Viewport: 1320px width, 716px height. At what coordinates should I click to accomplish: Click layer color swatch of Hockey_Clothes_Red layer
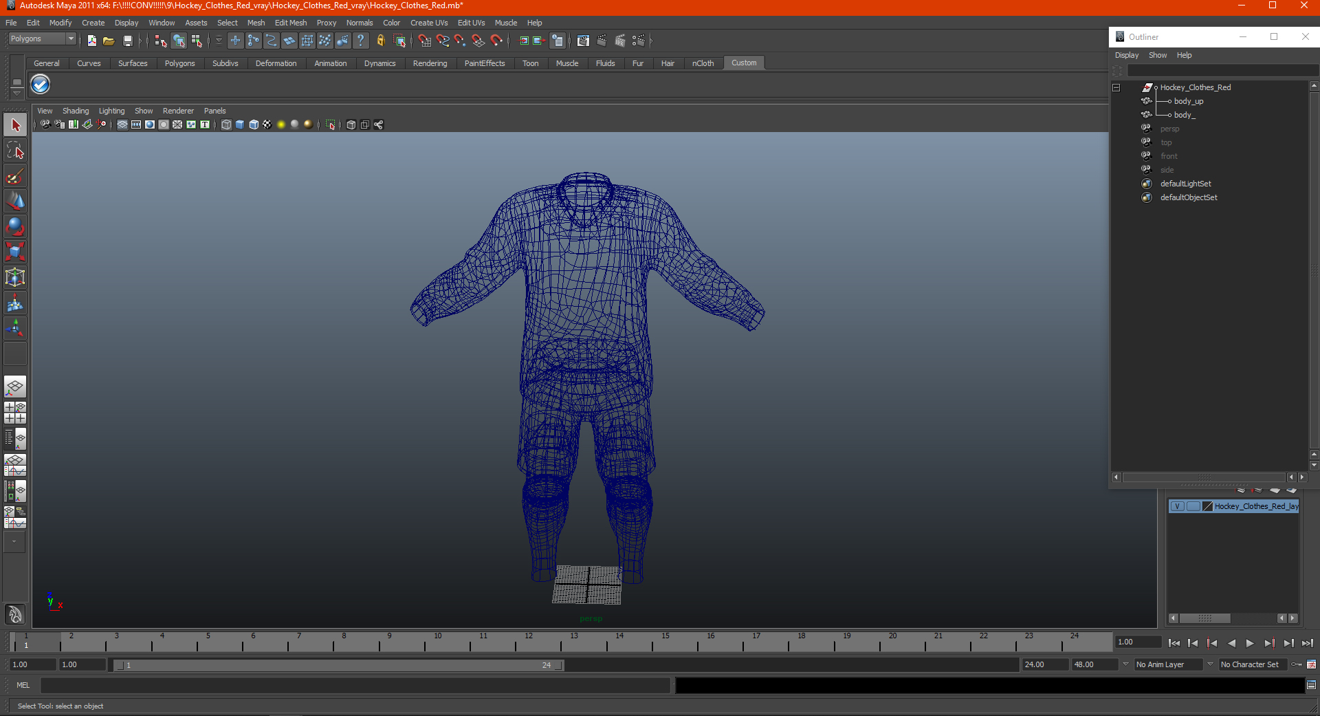(x=1207, y=506)
